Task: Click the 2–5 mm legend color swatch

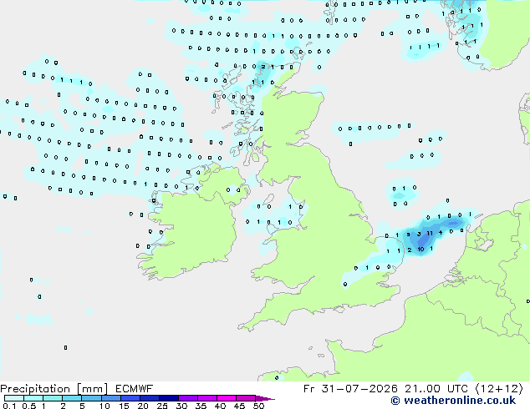Action: (72, 398)
